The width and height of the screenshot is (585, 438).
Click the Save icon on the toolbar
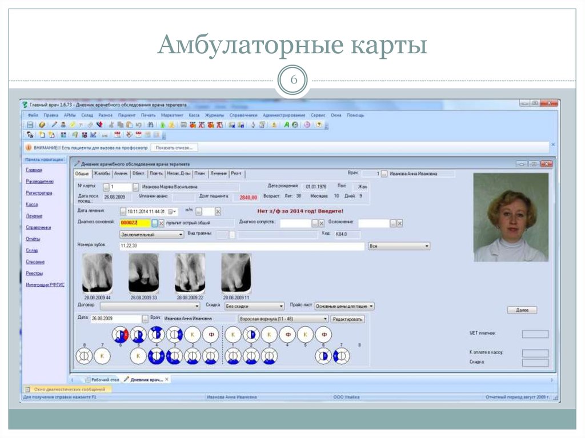tap(30, 124)
